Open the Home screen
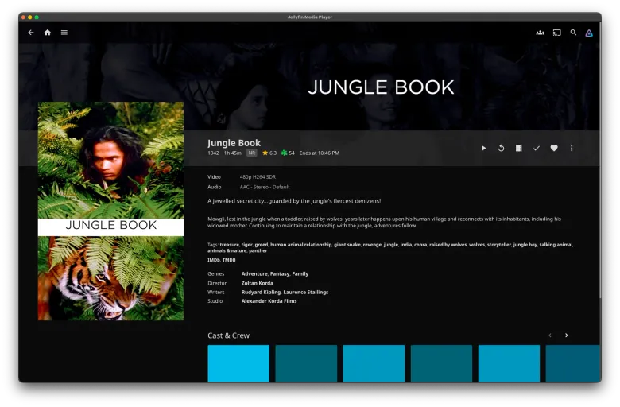The width and height of the screenshot is (620, 407). coord(48,33)
